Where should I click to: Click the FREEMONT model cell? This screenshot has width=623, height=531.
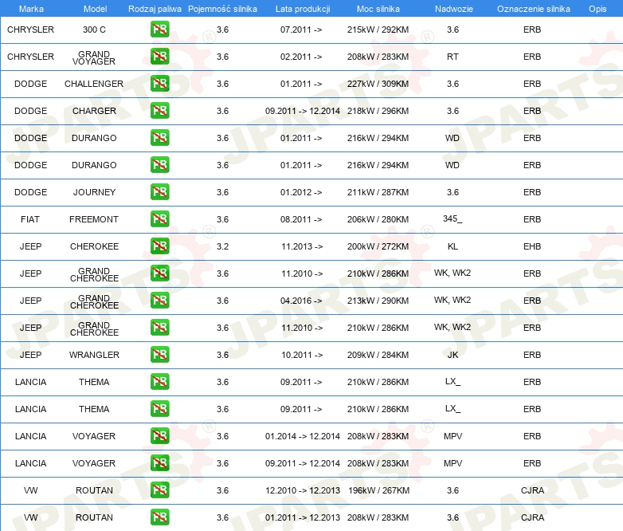point(94,219)
